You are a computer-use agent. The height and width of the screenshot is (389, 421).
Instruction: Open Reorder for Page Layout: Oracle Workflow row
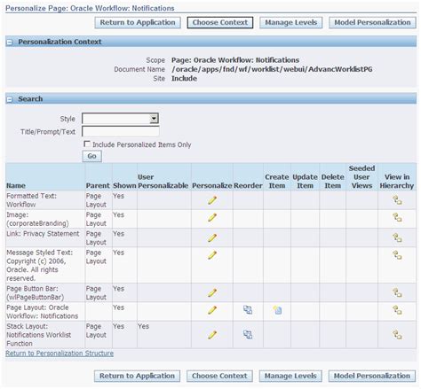pyautogui.click(x=248, y=310)
